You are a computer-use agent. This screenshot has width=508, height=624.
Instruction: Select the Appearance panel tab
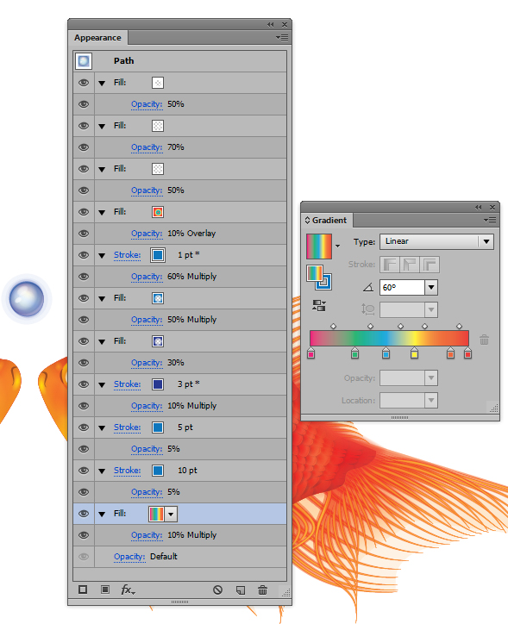pos(97,37)
